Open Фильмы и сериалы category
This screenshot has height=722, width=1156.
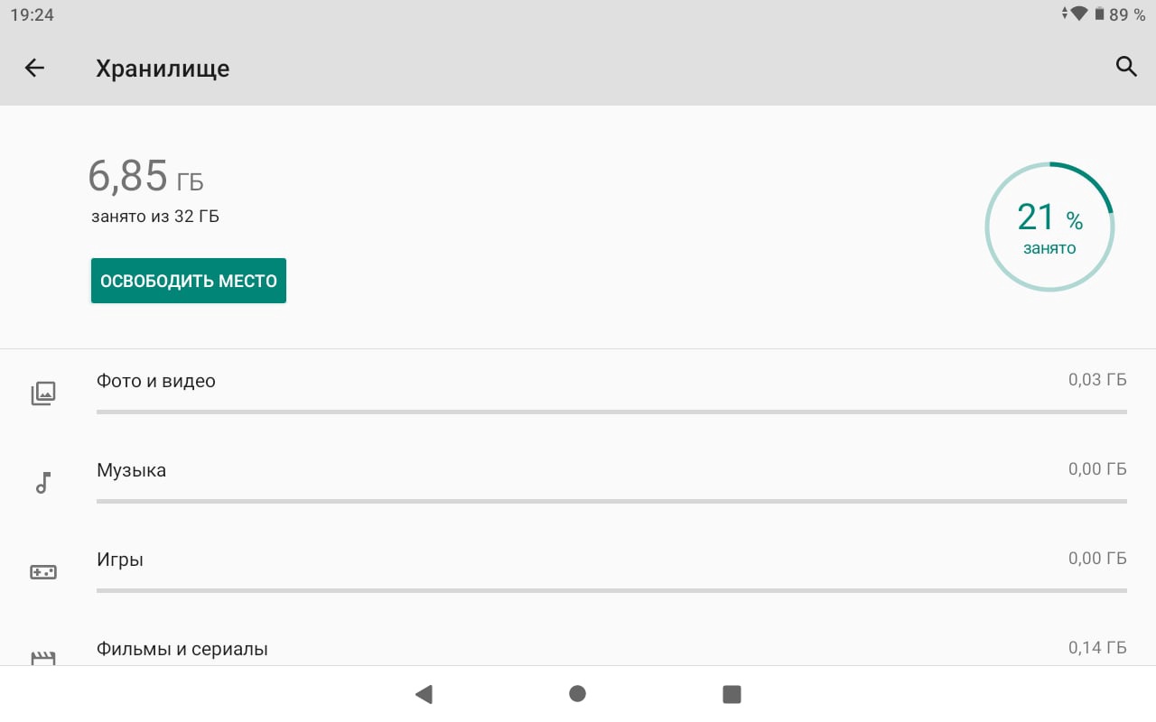(182, 649)
